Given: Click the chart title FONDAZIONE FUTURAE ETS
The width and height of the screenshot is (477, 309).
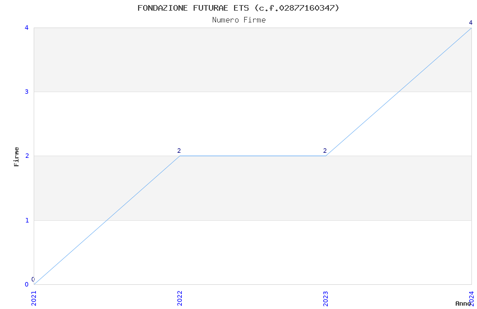Looking at the screenshot, I should click(x=238, y=8).
